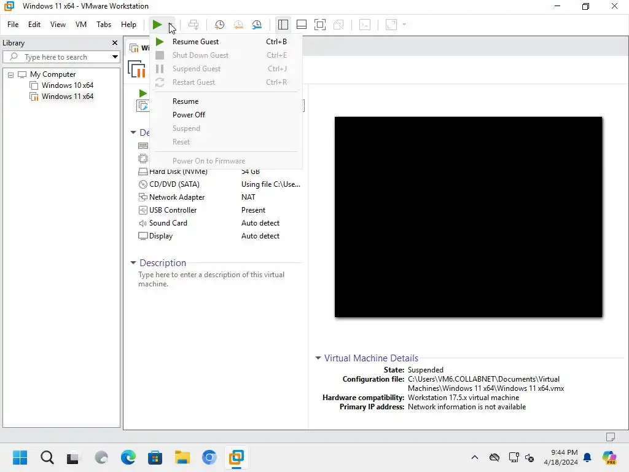Open the snapshot manager toolbar icon
The width and height of the screenshot is (629, 472).
point(257,25)
